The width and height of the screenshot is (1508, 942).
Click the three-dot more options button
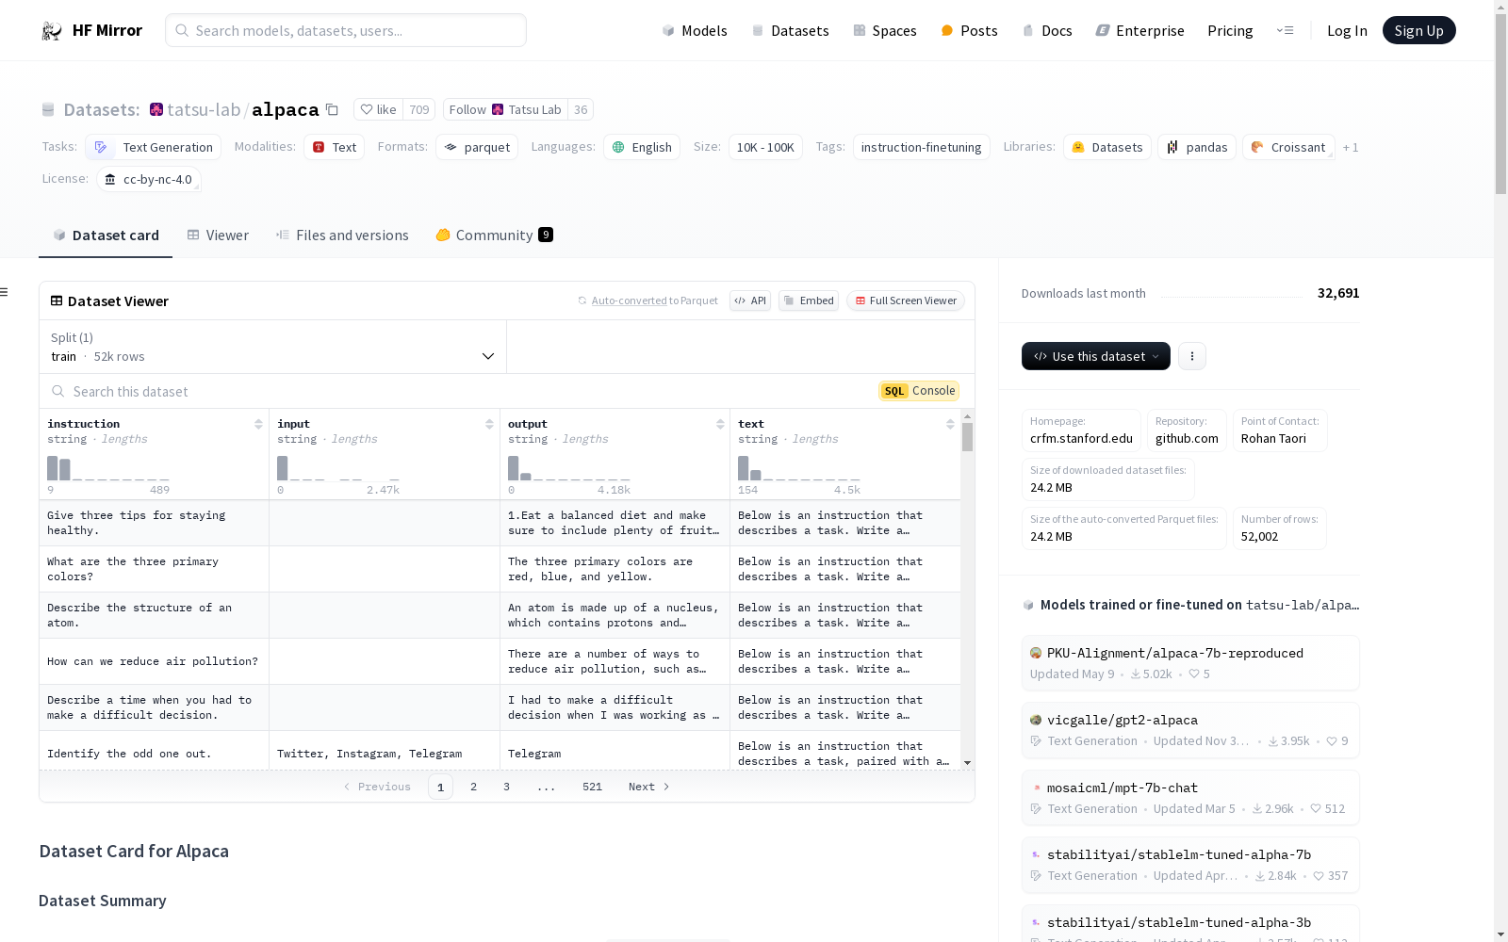pos(1192,356)
